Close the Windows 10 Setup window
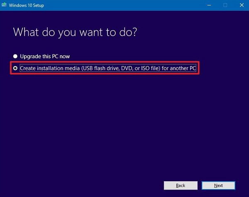 click(x=242, y=5)
